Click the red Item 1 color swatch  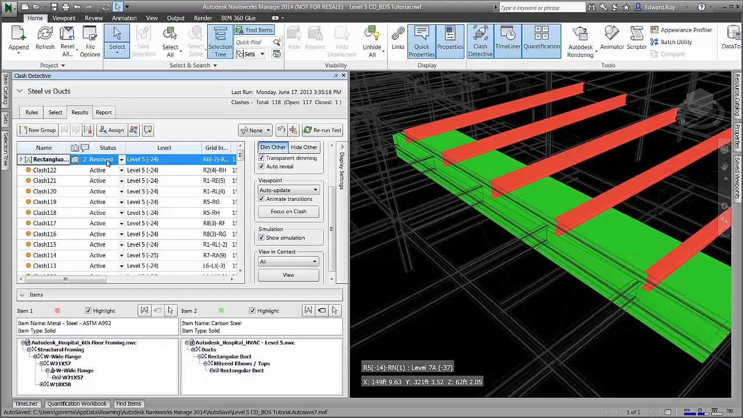coord(57,311)
